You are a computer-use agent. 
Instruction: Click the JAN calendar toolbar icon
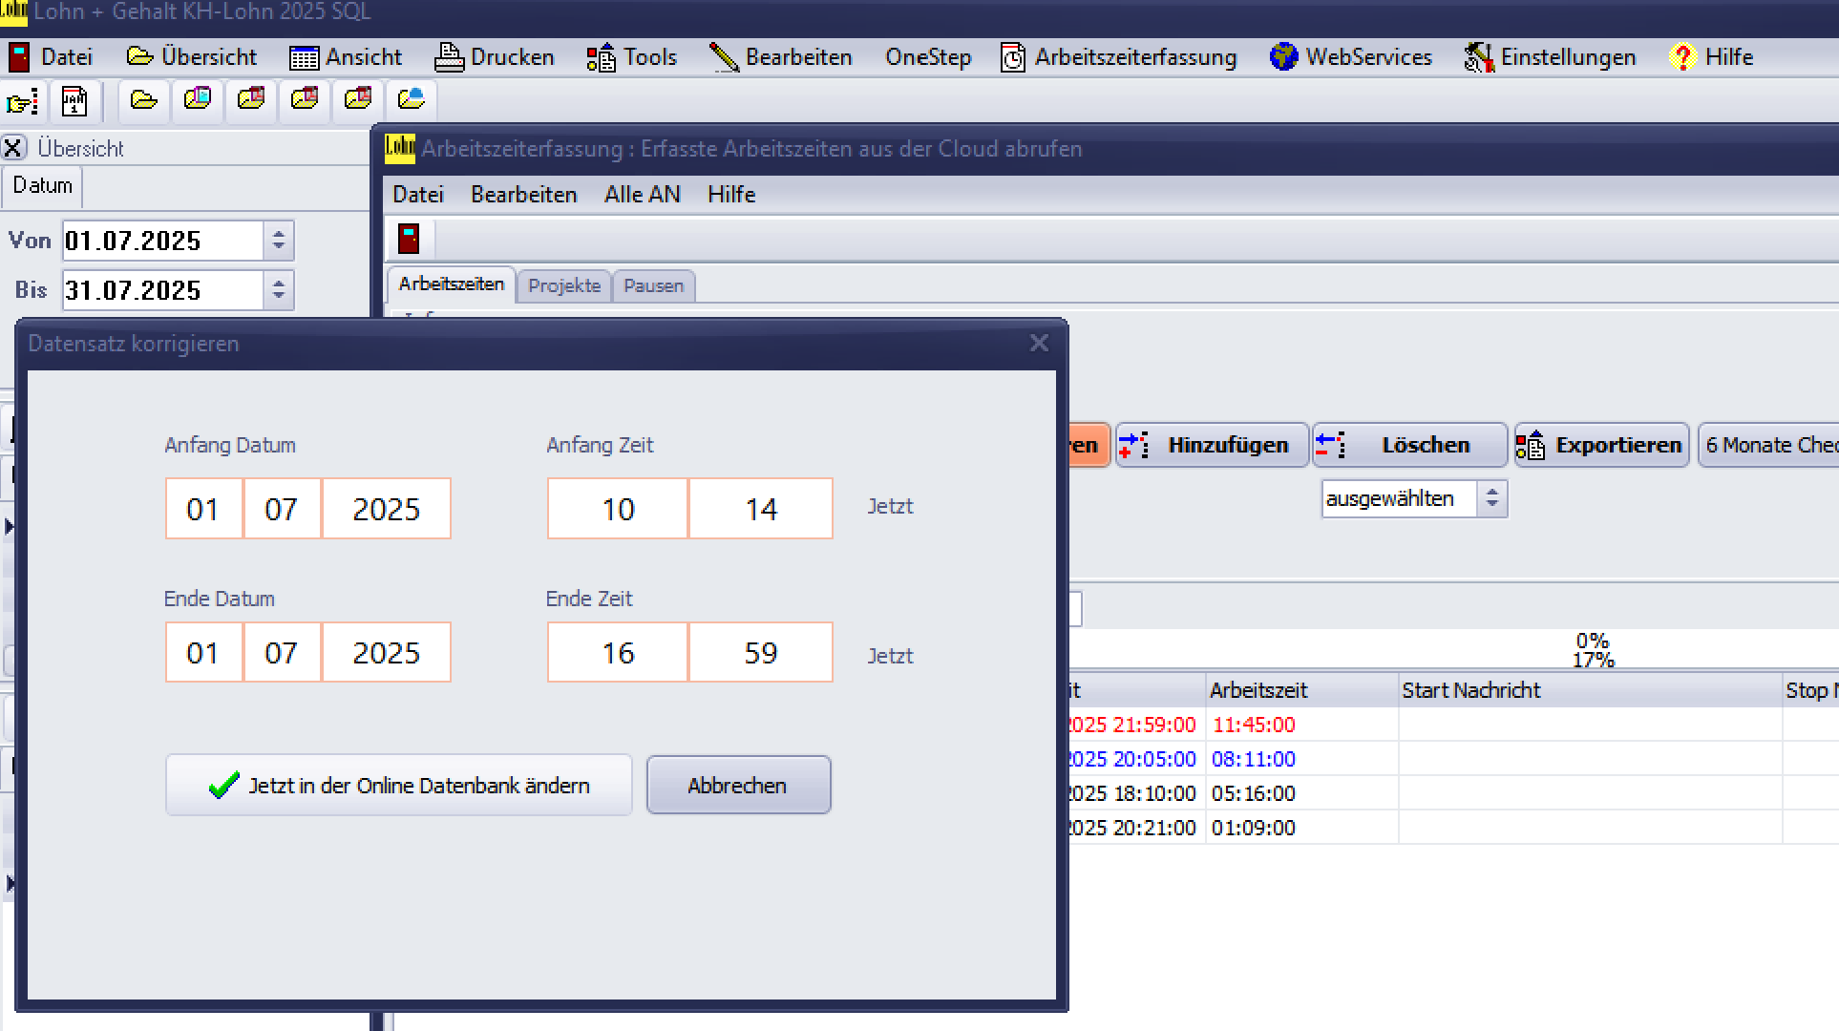[x=74, y=100]
